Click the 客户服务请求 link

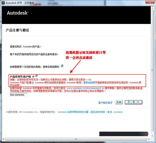pyautogui.click(x=105, y=103)
